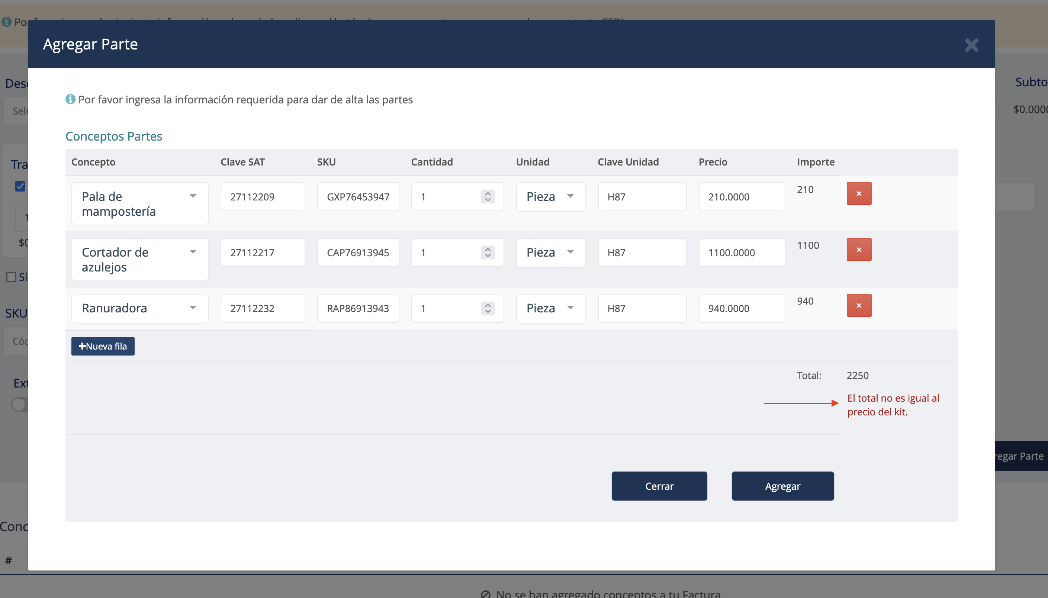
Task: Close the Agregar Parte dialog with X
Action: click(972, 45)
